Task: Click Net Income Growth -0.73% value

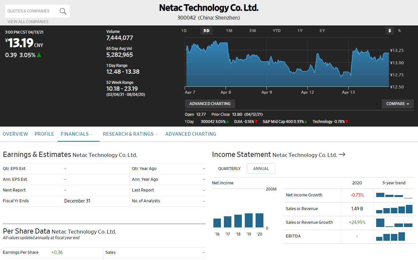Action: (357, 195)
